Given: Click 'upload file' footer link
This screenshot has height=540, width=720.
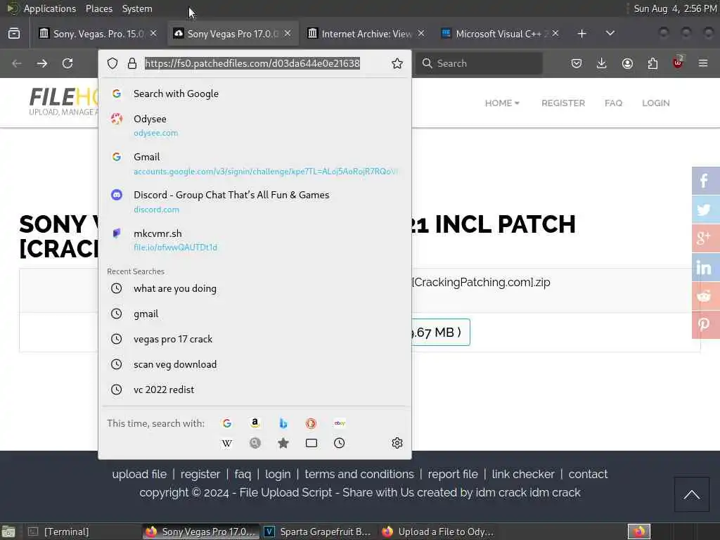Looking at the screenshot, I should (139, 474).
